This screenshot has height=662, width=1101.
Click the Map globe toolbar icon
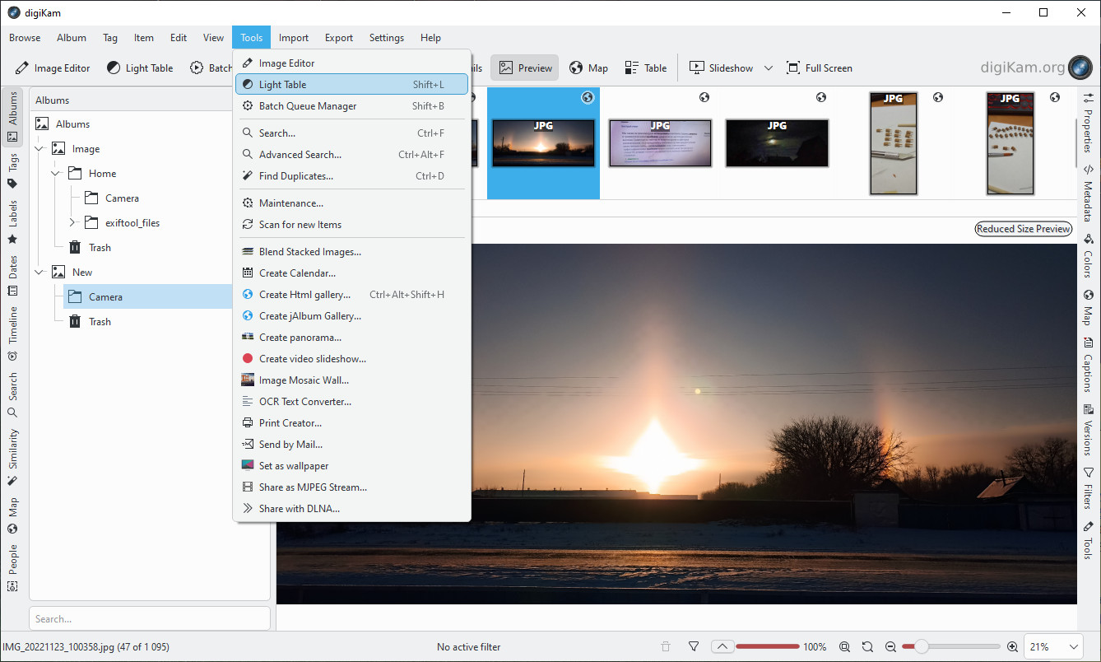click(588, 68)
